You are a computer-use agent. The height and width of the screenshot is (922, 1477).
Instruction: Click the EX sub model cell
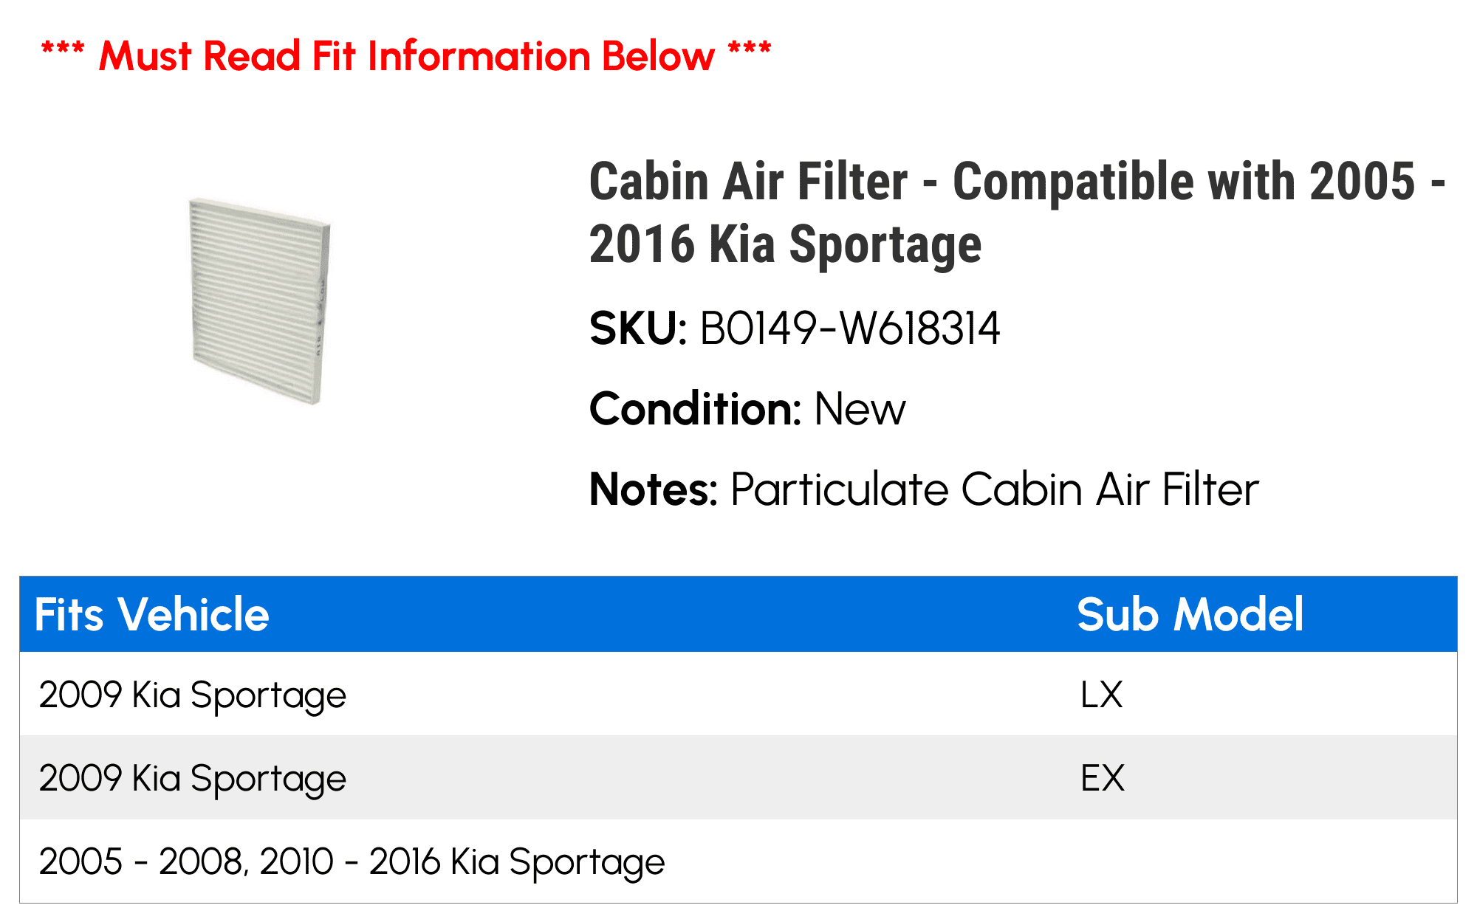click(x=1103, y=778)
